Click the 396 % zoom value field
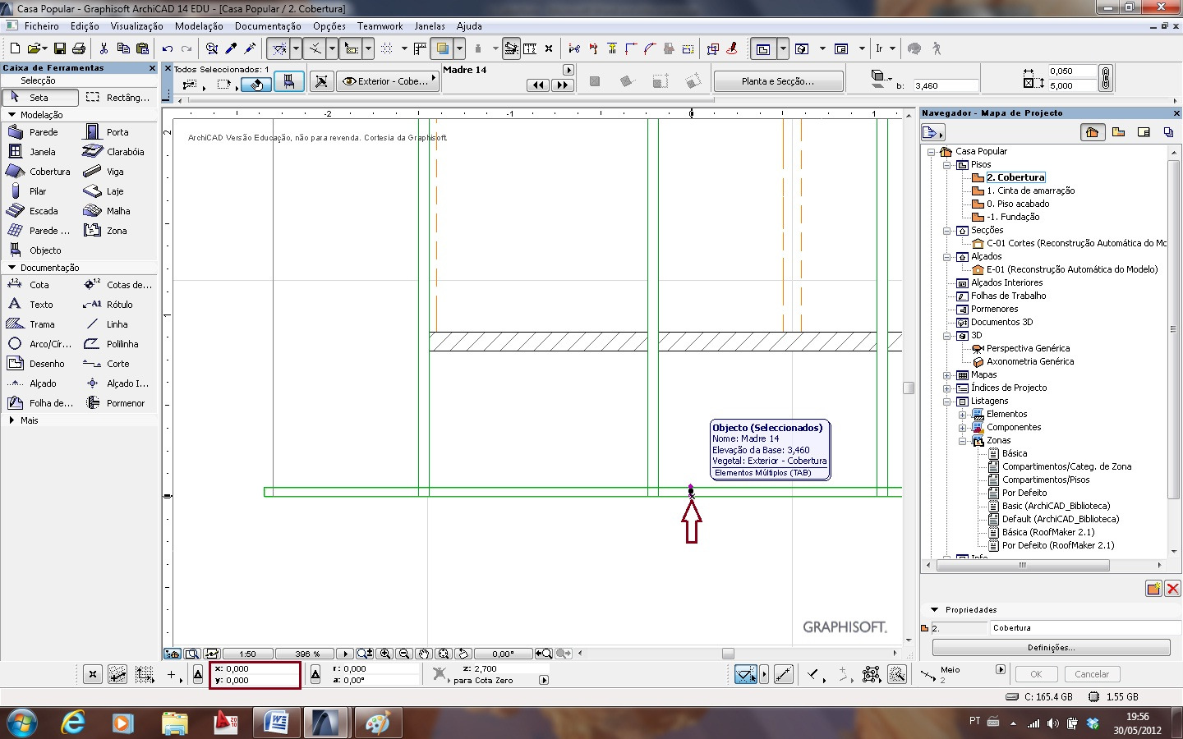The width and height of the screenshot is (1183, 739). (x=306, y=654)
